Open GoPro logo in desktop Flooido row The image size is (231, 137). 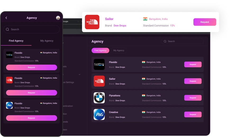[x=99, y=64]
